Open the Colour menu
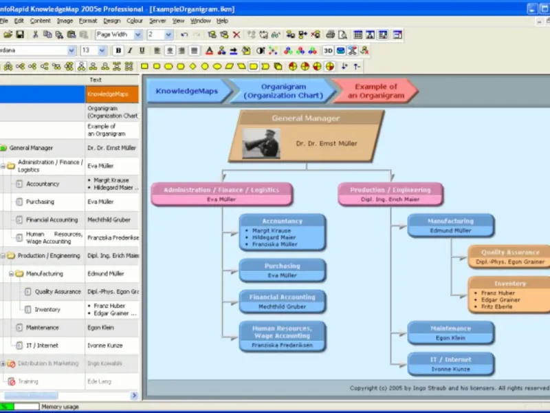 135,21
